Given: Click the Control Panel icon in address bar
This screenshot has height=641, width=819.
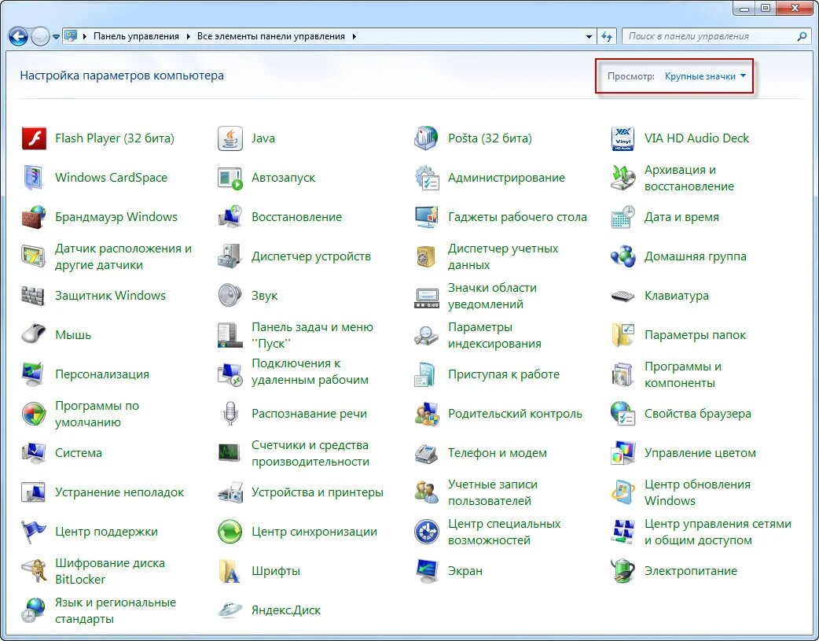Looking at the screenshot, I should coord(70,36).
